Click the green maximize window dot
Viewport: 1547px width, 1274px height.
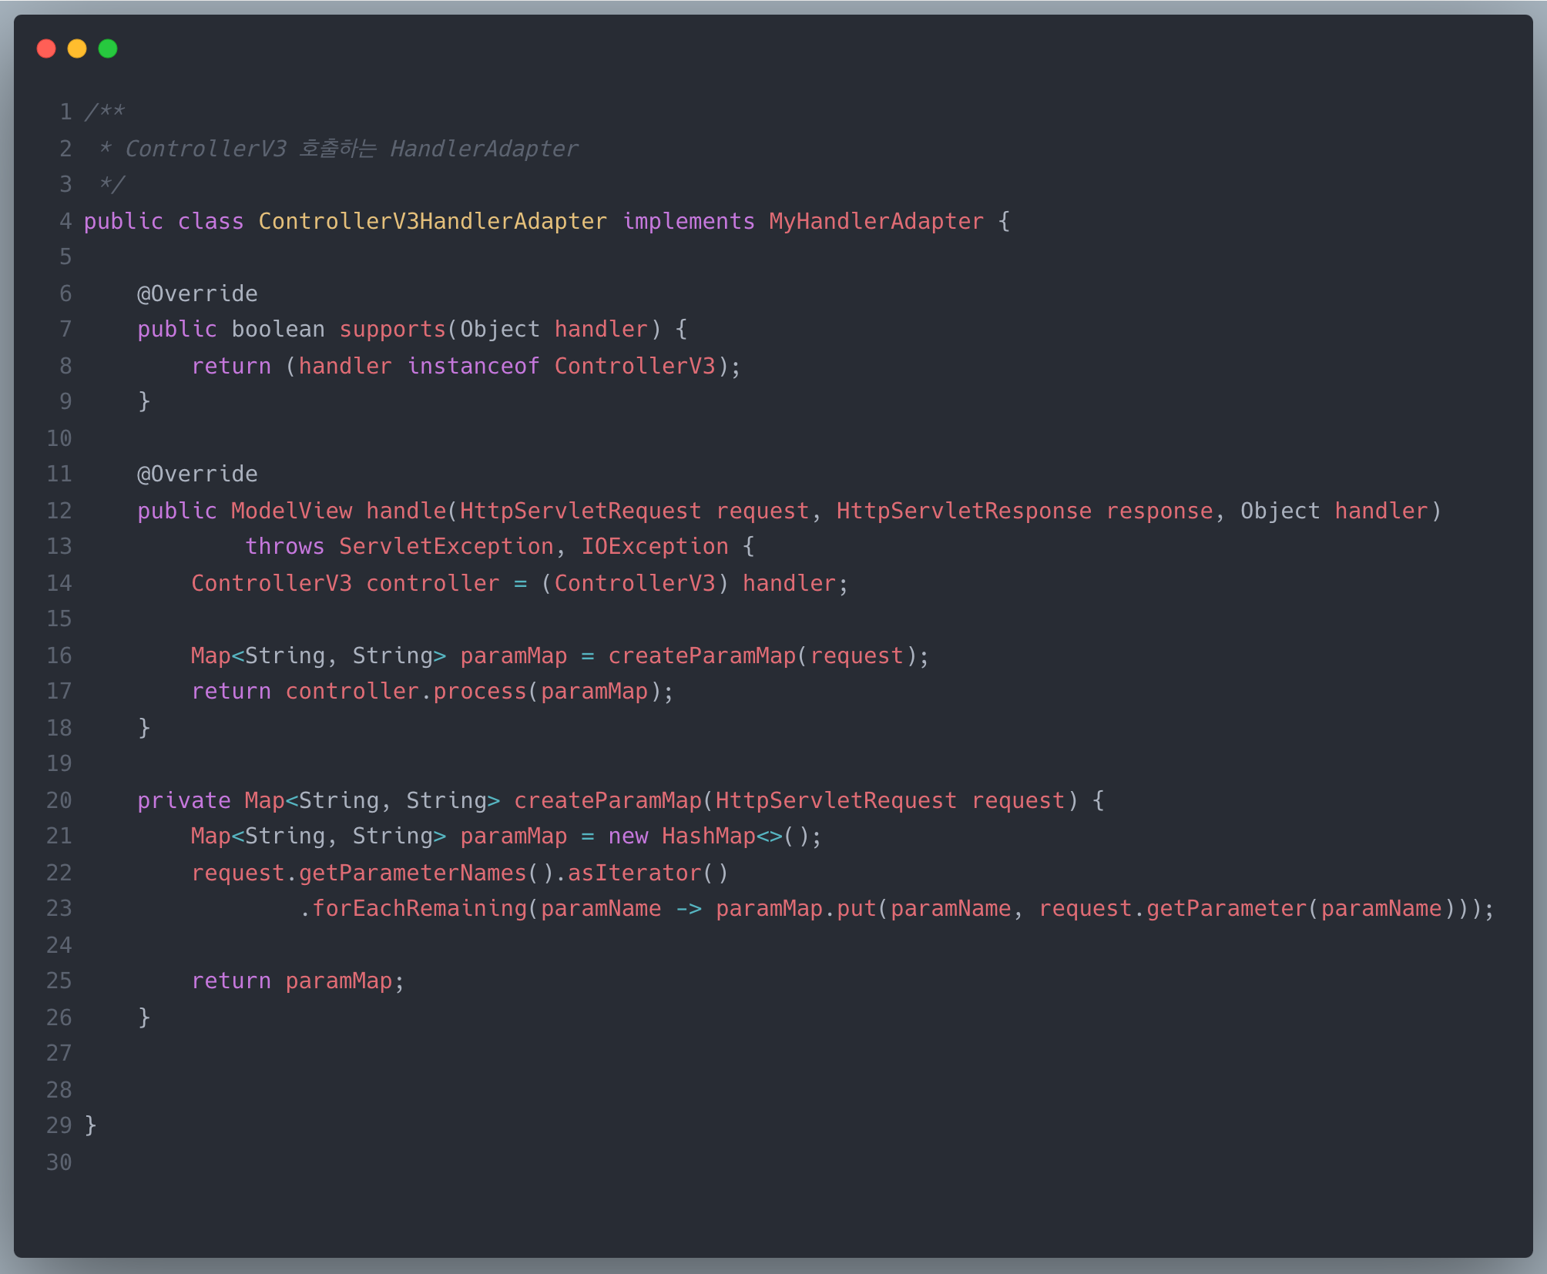(108, 49)
